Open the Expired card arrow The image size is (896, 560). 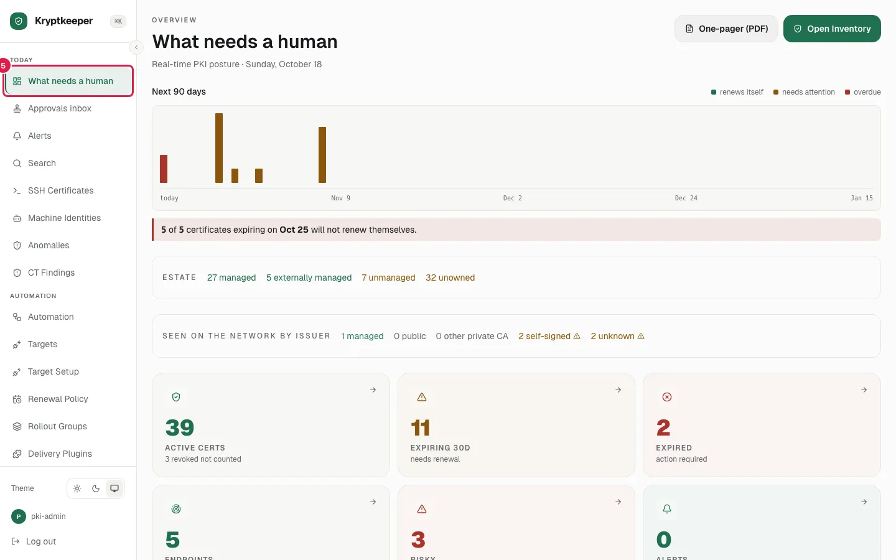864,390
